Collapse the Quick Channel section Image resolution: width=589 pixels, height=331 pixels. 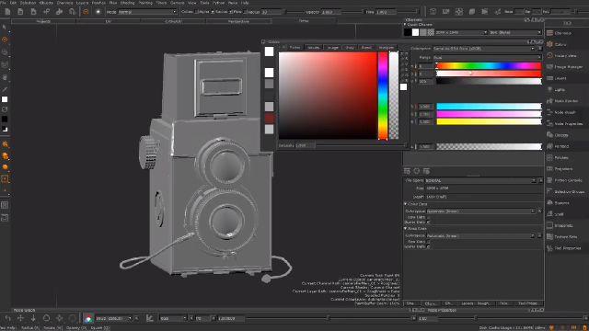coord(405,25)
